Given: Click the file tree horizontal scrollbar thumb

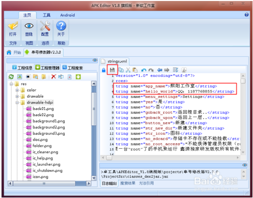Looking at the screenshot, I should pyautogui.click(x=44, y=183).
